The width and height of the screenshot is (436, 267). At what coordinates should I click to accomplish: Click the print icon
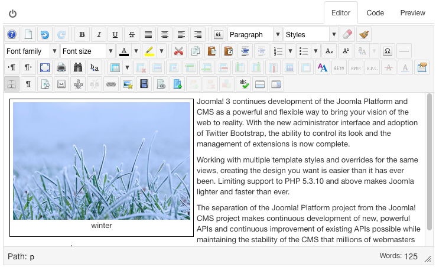click(x=61, y=68)
